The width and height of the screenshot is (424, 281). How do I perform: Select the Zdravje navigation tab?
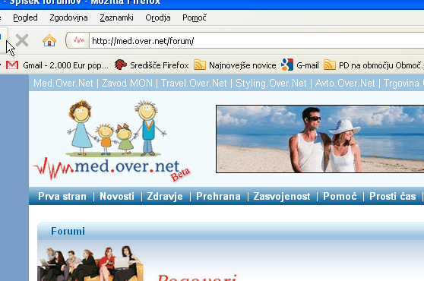[165, 196]
